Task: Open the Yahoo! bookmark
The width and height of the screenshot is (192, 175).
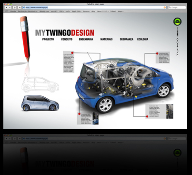Action: pos(113,11)
